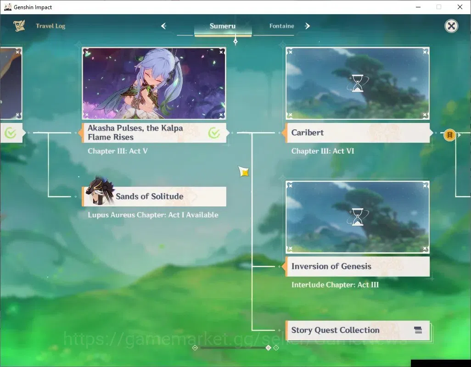Go to previous region with left arrow

(163, 26)
